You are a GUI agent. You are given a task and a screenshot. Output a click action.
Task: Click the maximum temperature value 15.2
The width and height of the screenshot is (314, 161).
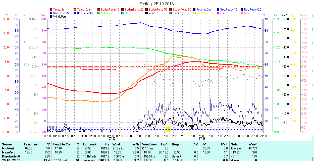coord(47,152)
